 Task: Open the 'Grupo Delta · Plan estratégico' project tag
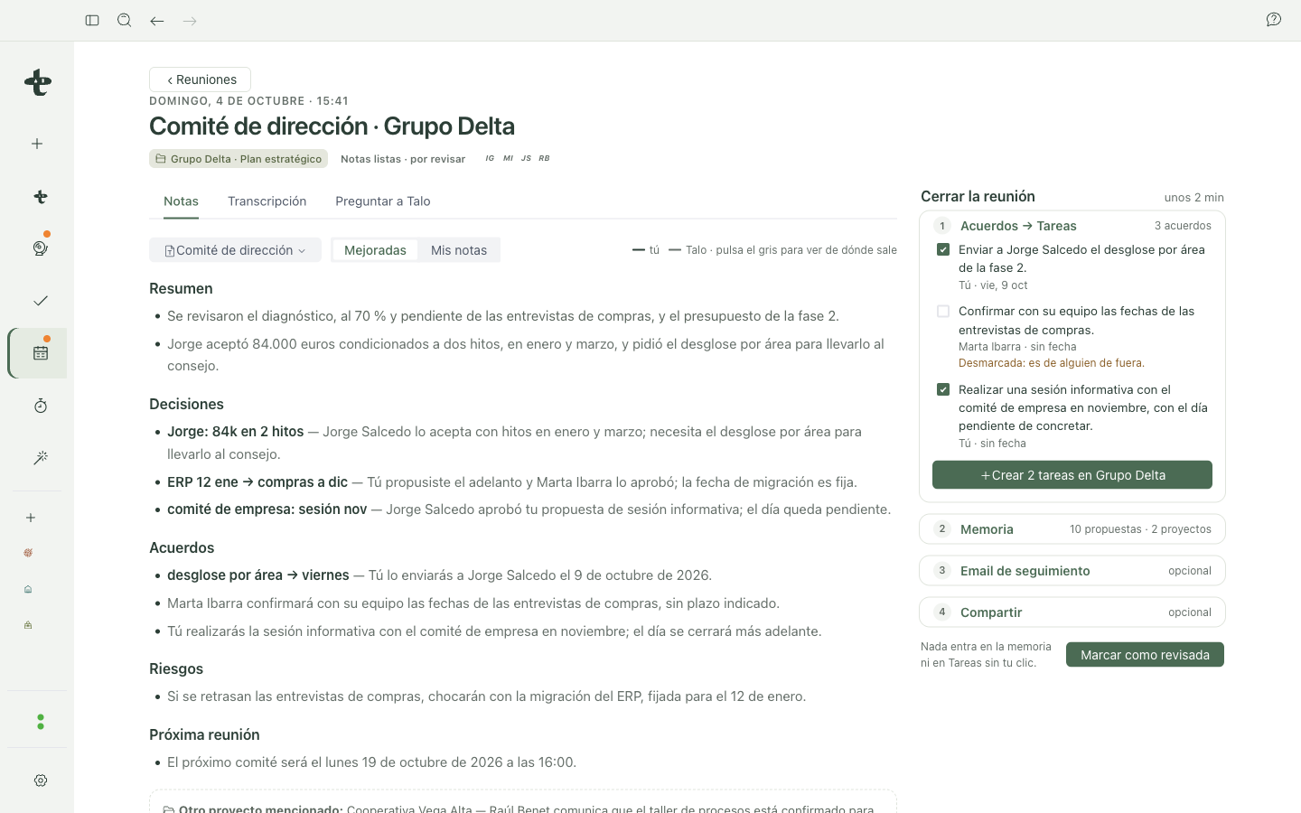click(239, 159)
